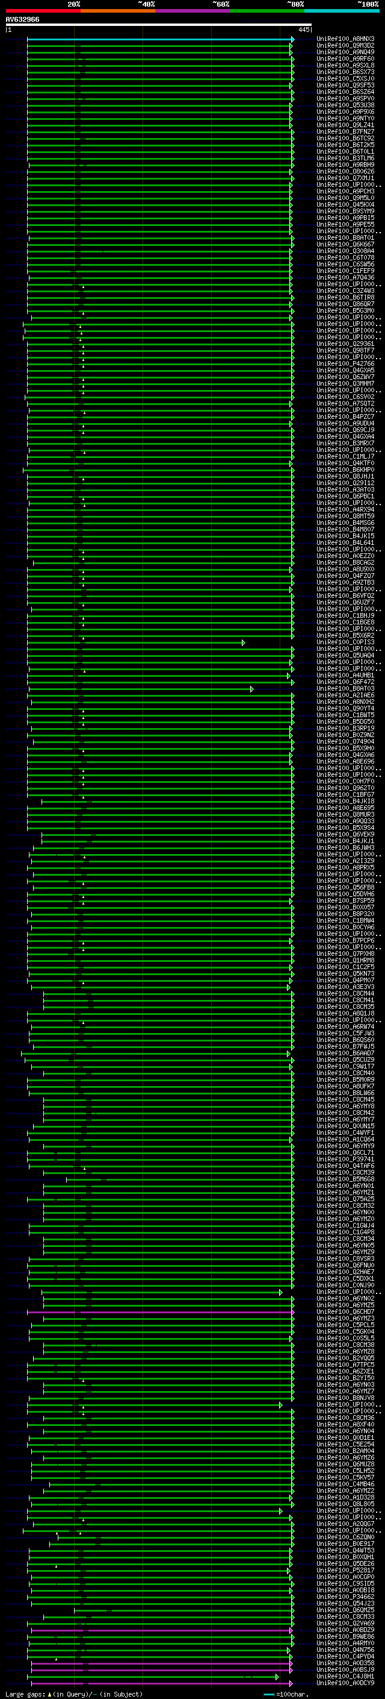Select hit UniRef100_Q4N756

click(345, 1650)
